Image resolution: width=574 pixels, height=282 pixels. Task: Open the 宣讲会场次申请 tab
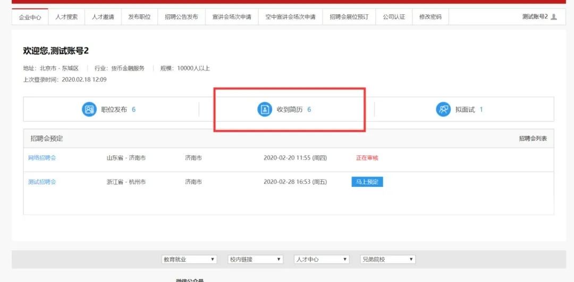pos(231,17)
